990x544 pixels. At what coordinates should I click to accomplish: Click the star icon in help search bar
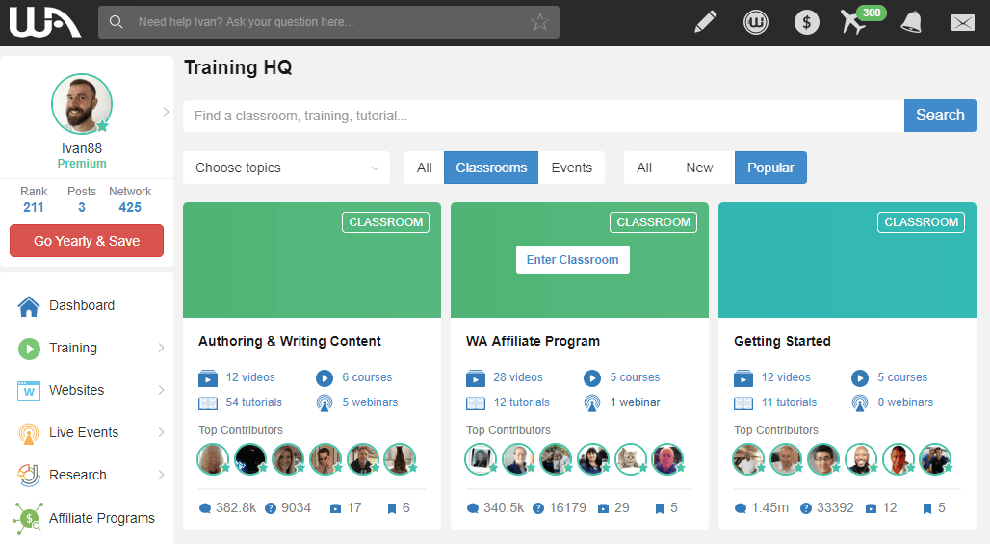540,22
